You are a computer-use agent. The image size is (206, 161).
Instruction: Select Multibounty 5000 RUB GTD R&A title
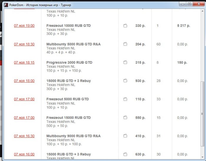coord(74,44)
